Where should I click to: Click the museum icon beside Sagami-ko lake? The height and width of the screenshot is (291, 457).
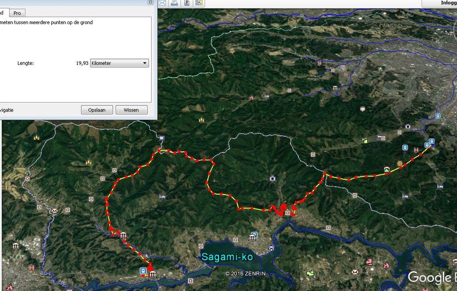253,237
